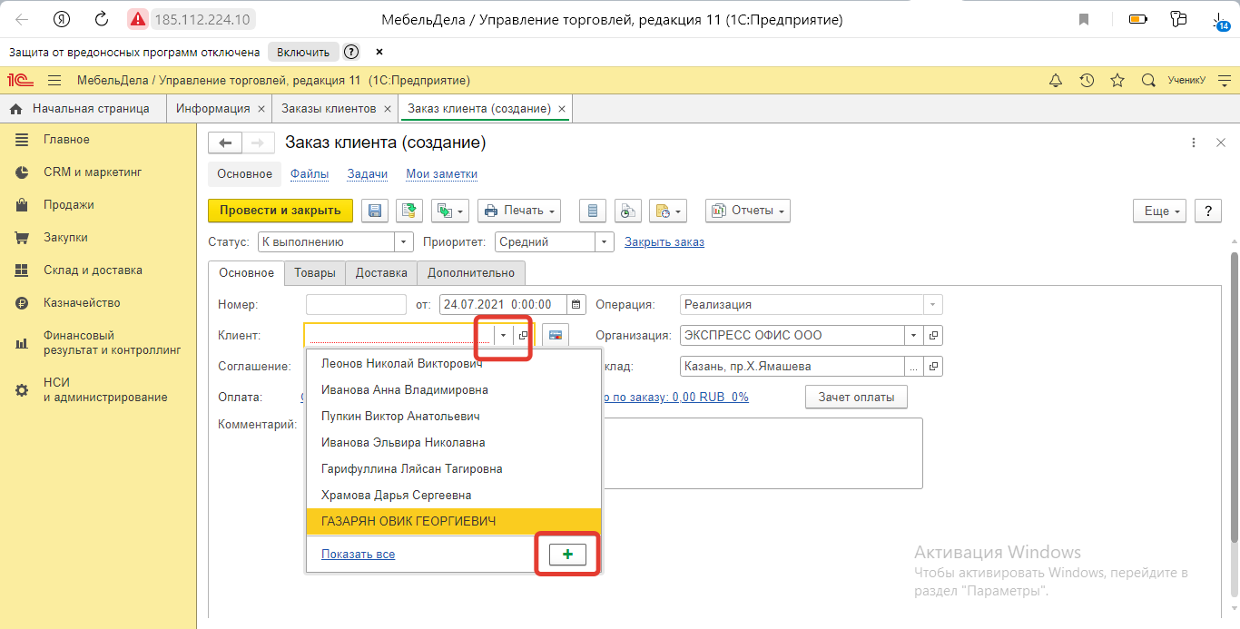Image resolution: width=1240 pixels, height=629 pixels.
Task: Pick Пупкин Виктор Анатольевич
Action: click(454, 417)
